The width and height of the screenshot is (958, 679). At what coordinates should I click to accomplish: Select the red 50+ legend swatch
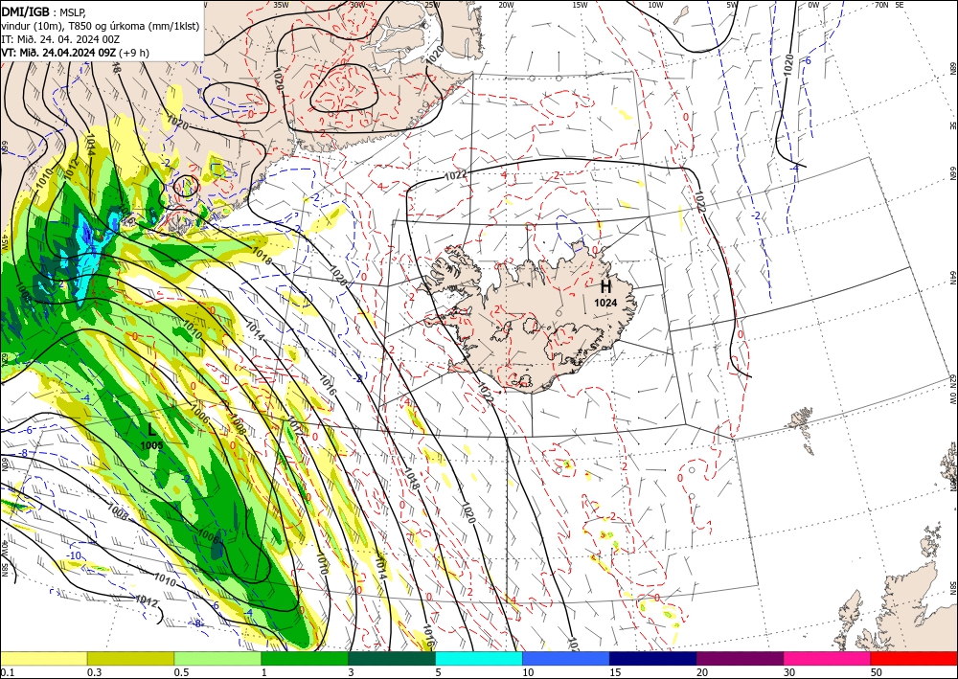(914, 658)
